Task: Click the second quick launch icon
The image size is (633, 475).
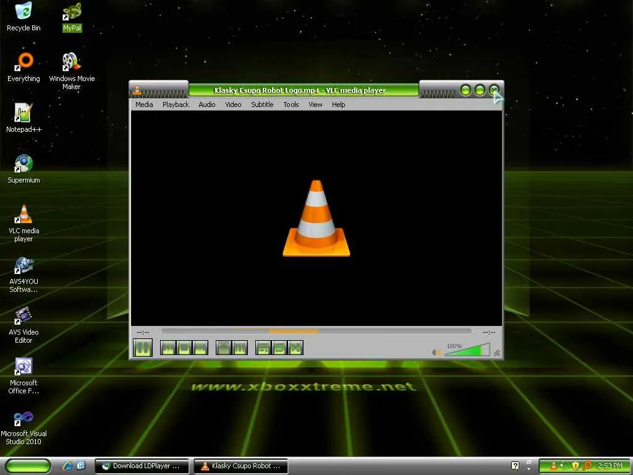Action: click(x=81, y=466)
